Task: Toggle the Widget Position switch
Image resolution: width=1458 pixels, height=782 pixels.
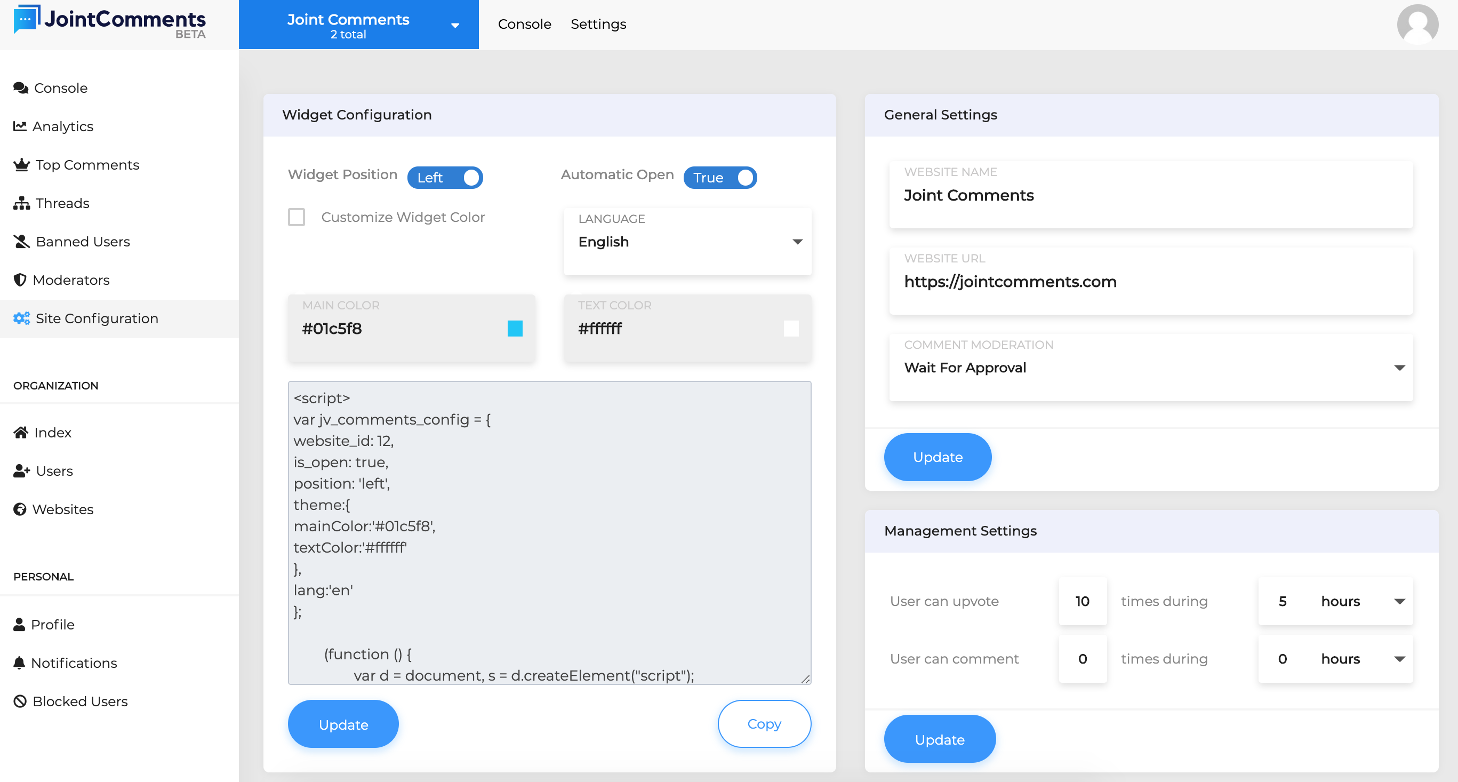Action: pyautogui.click(x=445, y=178)
